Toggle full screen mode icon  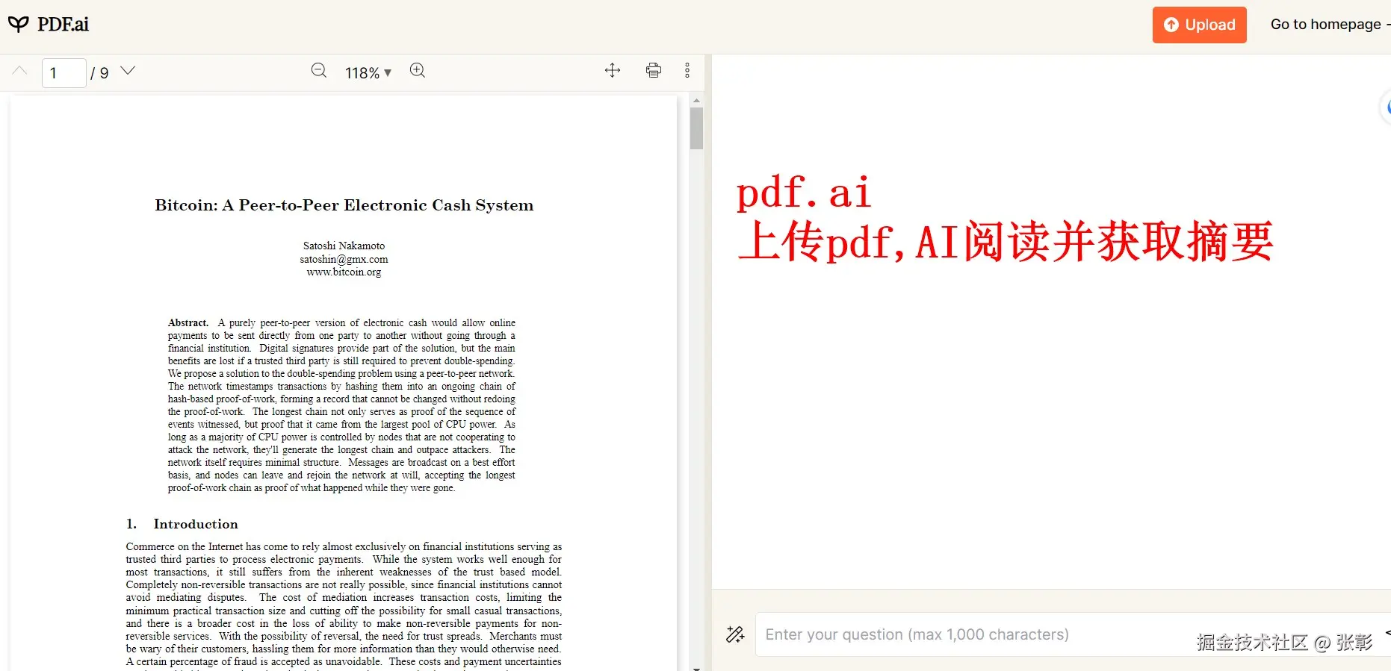point(613,71)
